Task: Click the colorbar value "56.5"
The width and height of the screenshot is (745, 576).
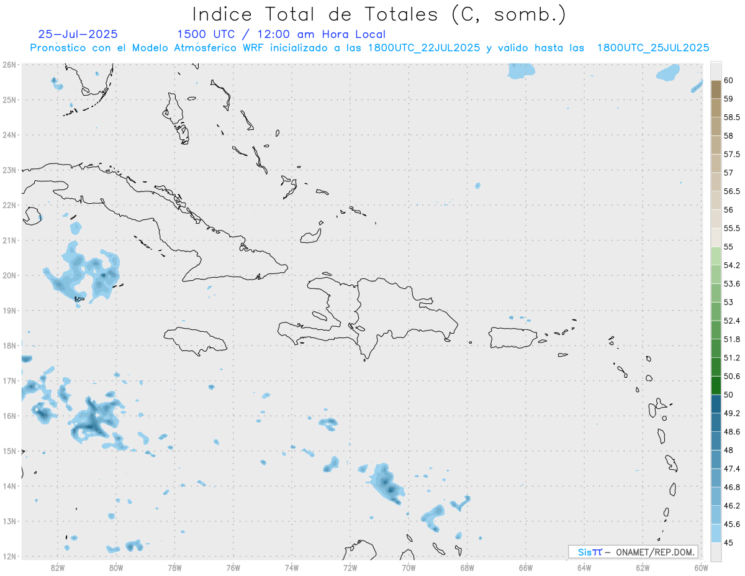Action: coord(731,191)
